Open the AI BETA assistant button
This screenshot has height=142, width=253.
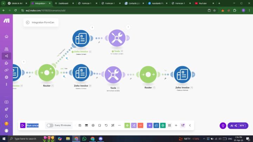(238, 126)
